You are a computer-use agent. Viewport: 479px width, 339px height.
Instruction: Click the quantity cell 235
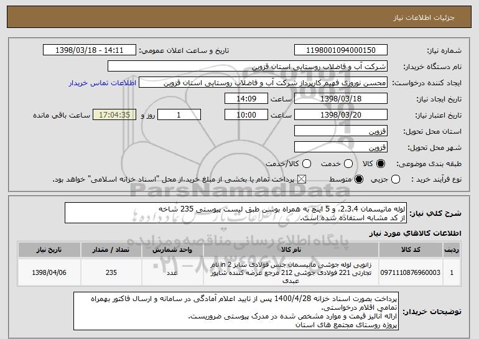click(111, 272)
